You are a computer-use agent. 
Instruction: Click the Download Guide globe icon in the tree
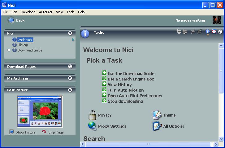(15, 50)
